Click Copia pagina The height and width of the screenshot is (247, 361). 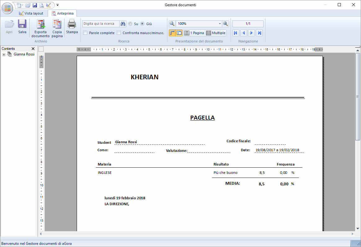57,29
